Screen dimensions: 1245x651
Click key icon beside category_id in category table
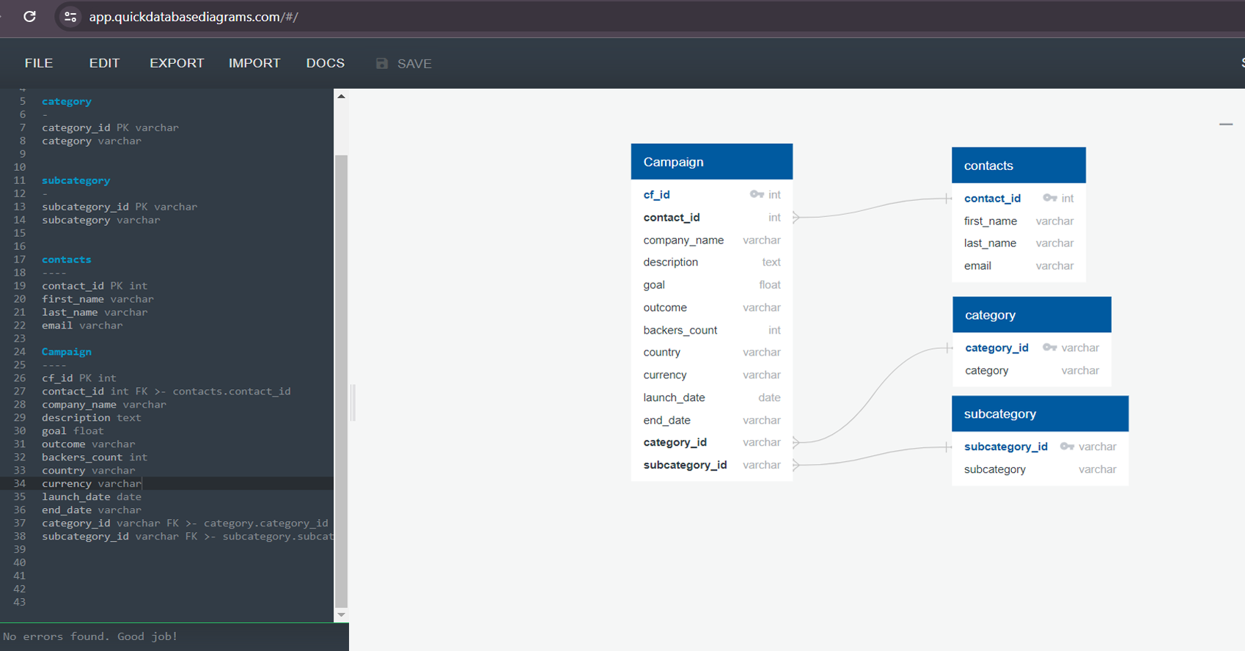tap(1050, 347)
